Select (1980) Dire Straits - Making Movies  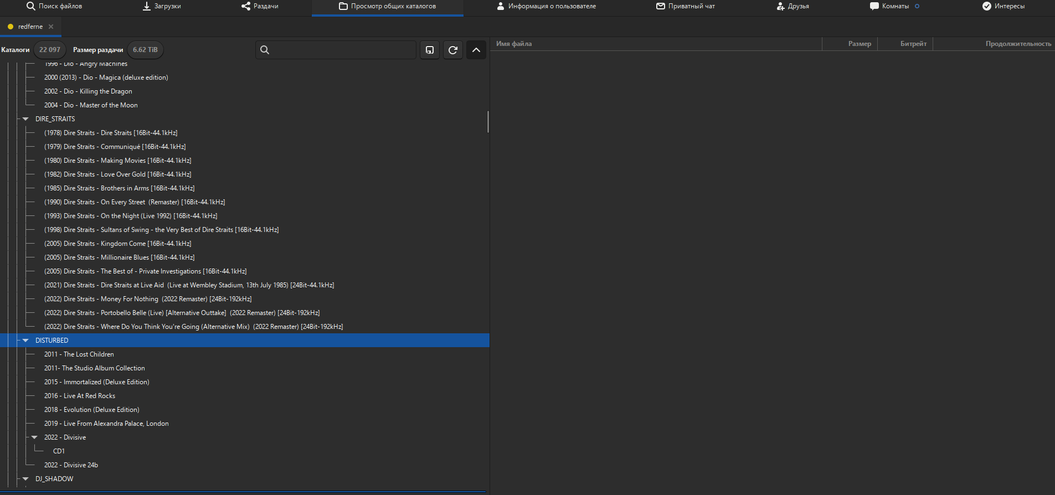pyautogui.click(x=118, y=161)
